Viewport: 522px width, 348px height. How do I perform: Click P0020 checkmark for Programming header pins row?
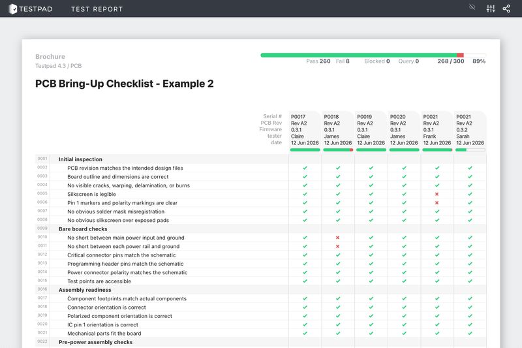coord(404,263)
